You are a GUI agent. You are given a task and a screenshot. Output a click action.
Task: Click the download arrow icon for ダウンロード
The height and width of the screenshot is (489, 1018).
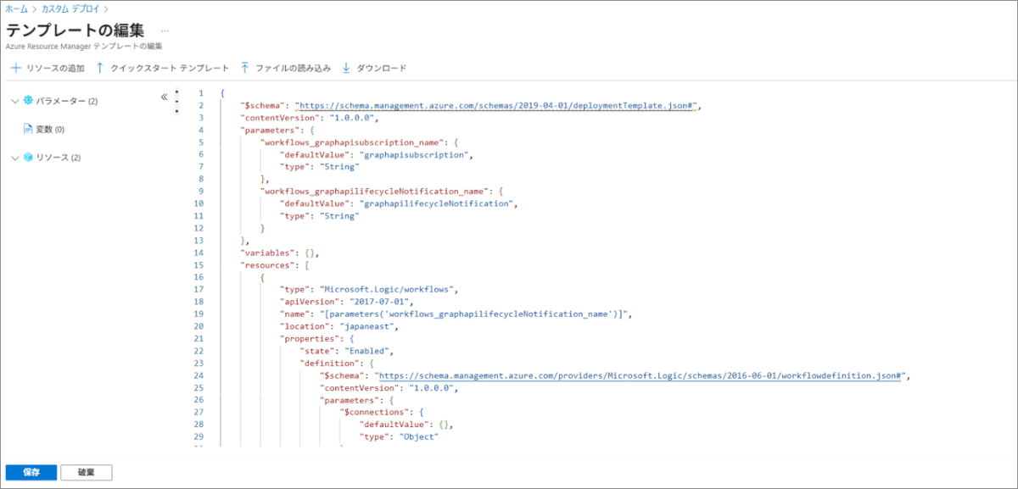pos(346,68)
